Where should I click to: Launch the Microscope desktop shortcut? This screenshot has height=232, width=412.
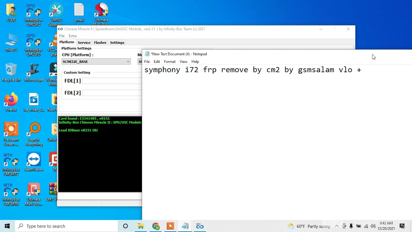[33, 72]
